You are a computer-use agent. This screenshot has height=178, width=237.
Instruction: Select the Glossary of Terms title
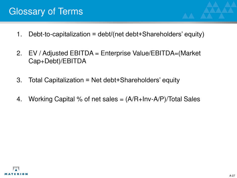pyautogui.click(x=46, y=11)
